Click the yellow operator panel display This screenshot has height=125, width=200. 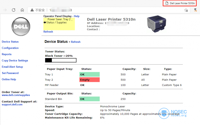click(59, 24)
